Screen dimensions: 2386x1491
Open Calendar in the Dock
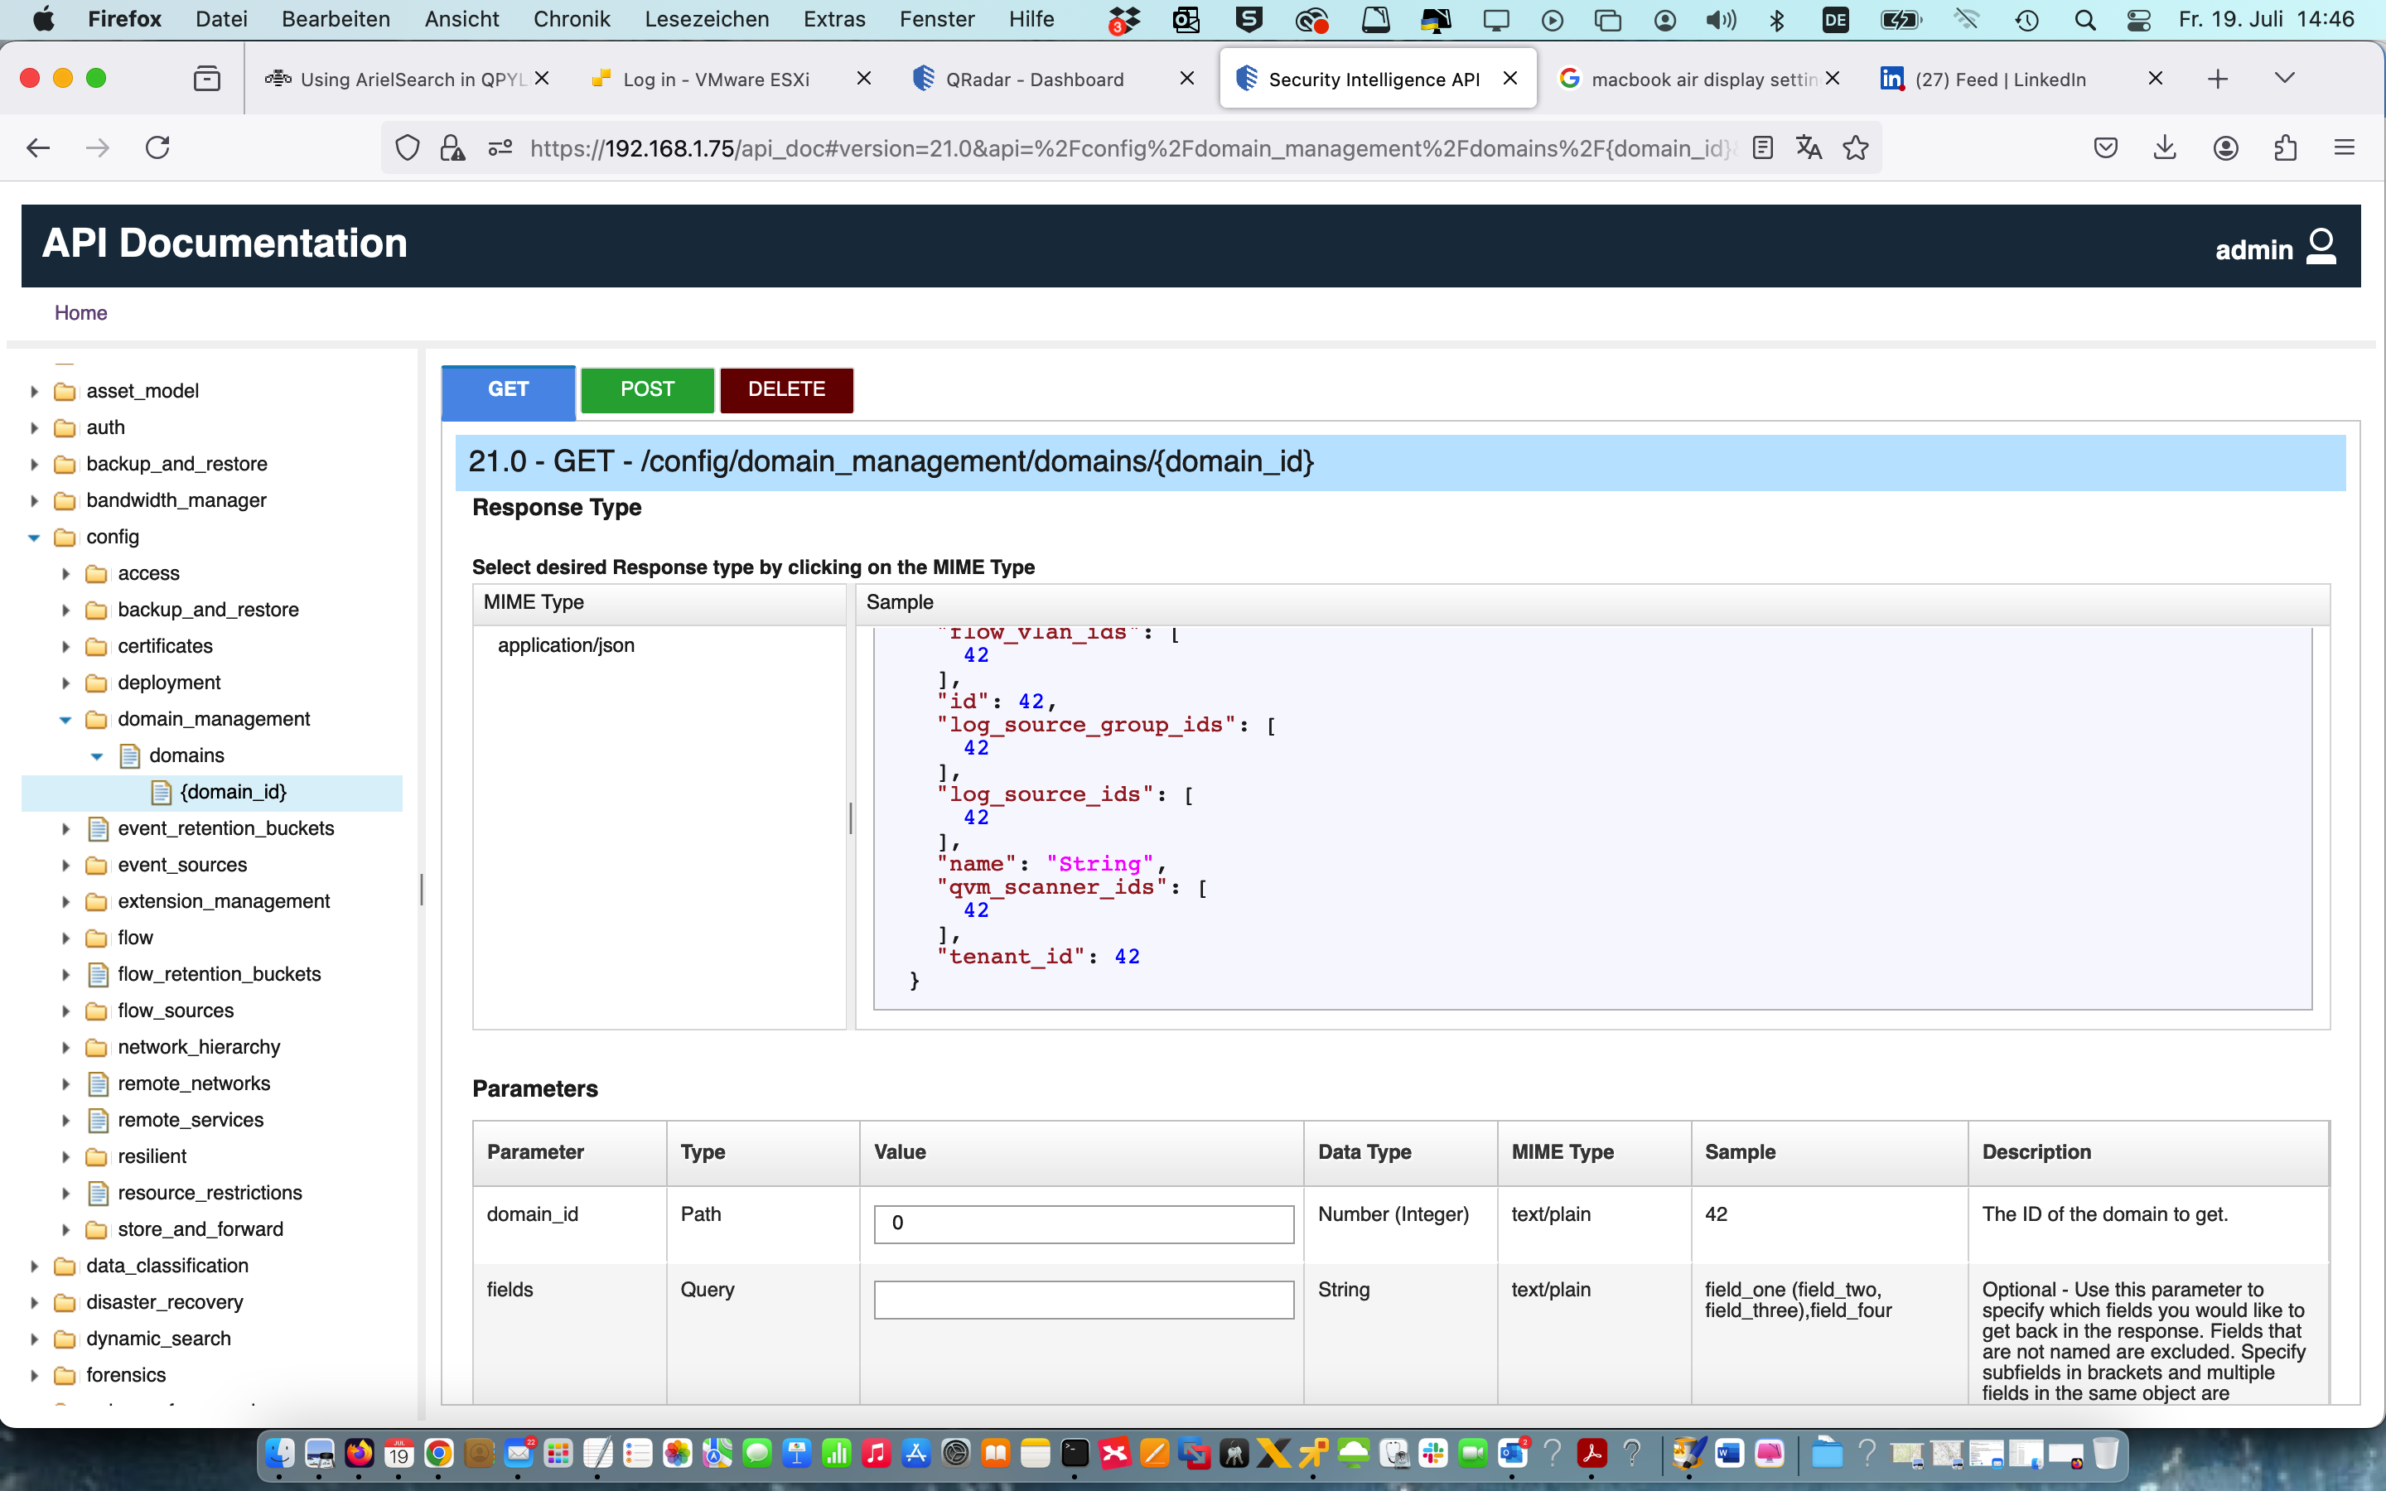tap(398, 1454)
